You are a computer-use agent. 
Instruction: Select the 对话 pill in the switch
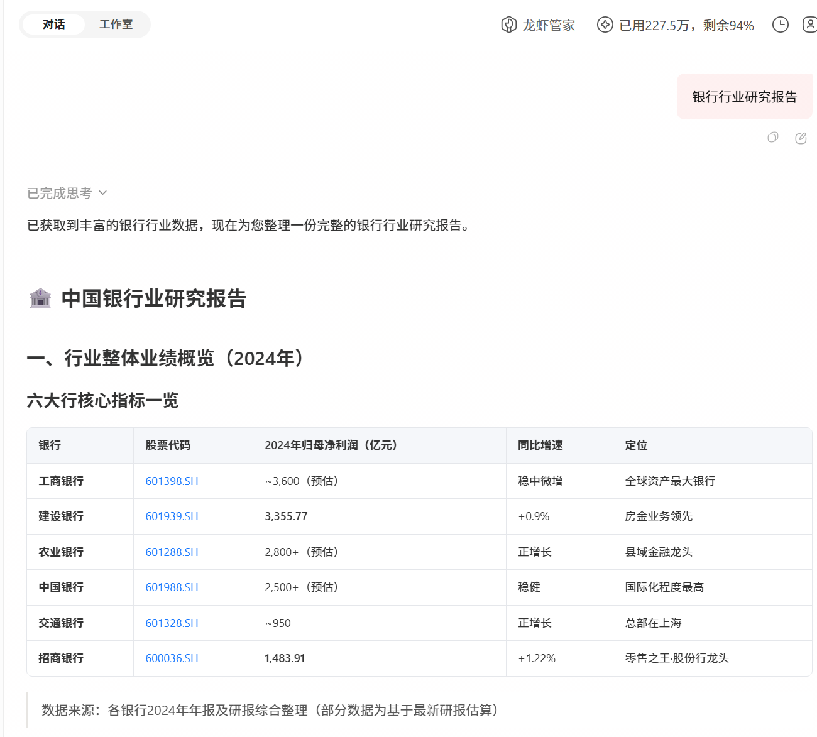click(53, 25)
